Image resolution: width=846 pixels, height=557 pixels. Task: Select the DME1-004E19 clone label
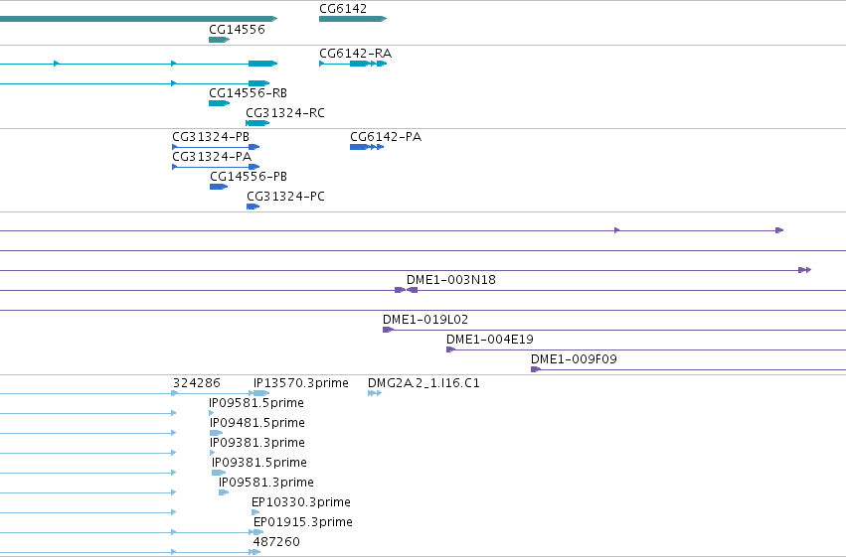pos(490,340)
